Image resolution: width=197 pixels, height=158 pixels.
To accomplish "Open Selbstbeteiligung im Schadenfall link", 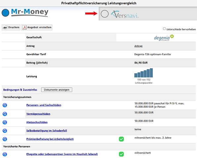I will [x=47, y=131].
